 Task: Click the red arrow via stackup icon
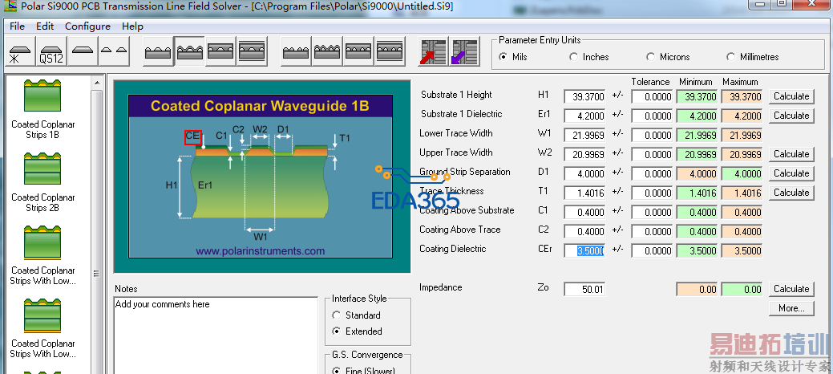(x=433, y=51)
